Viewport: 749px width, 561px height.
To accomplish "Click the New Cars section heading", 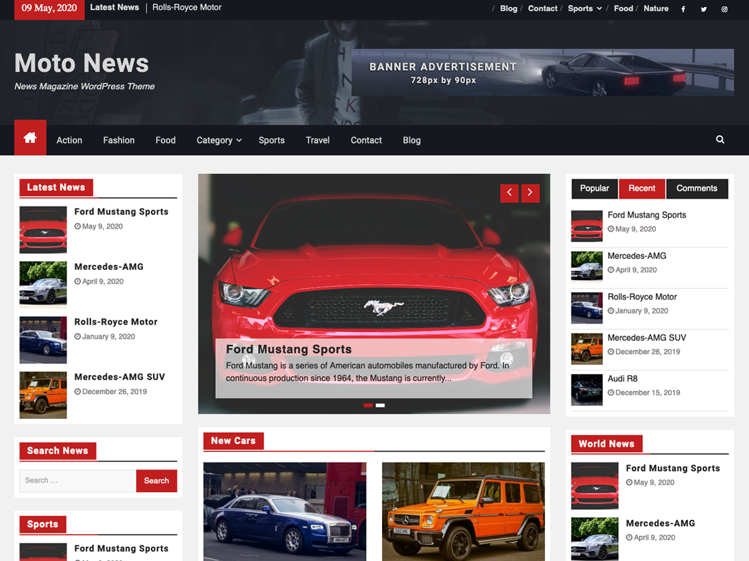I will pyautogui.click(x=233, y=441).
